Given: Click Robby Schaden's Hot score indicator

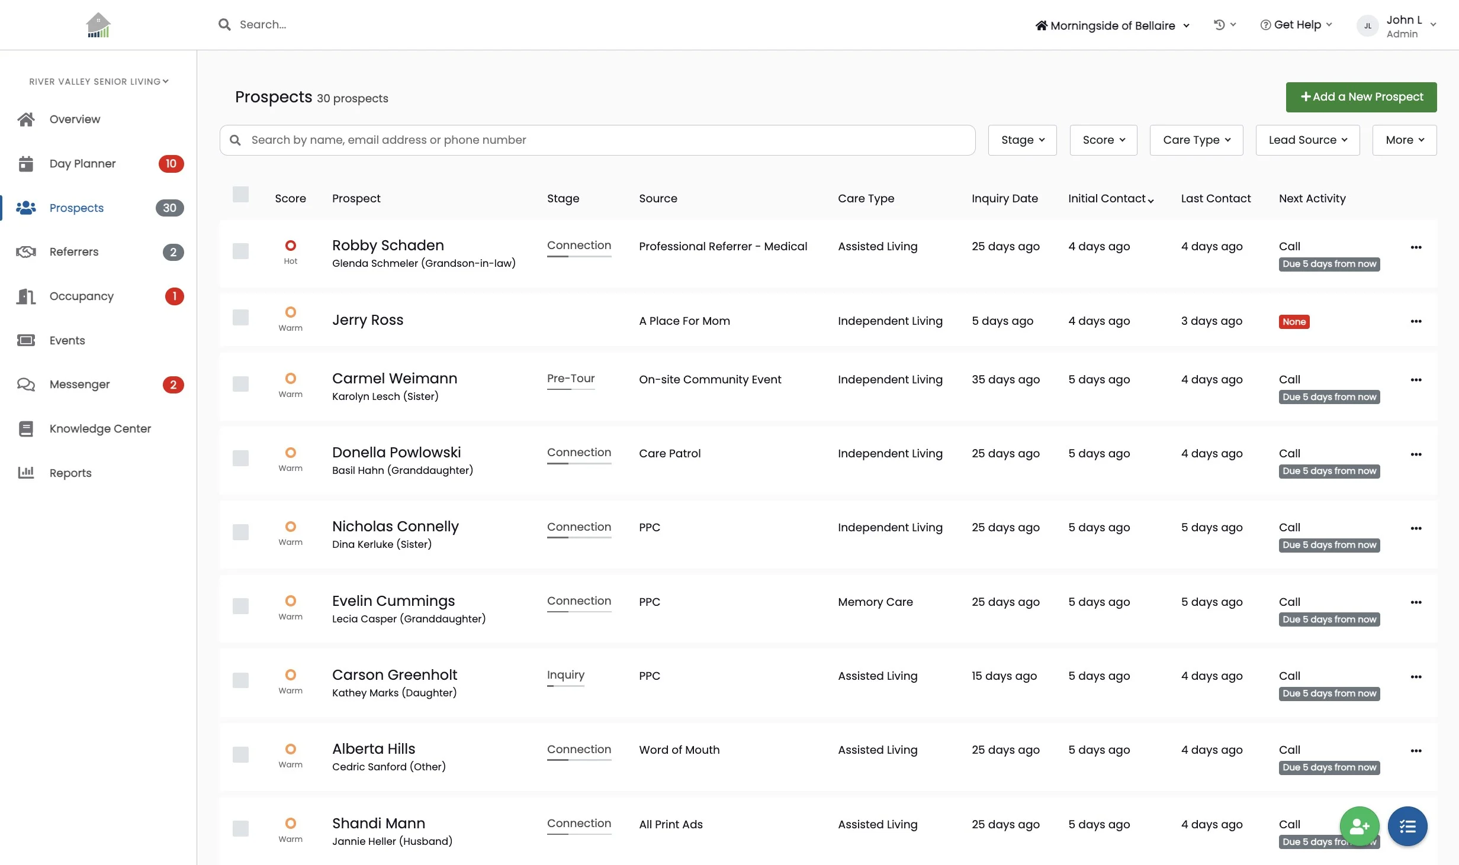Looking at the screenshot, I should (291, 251).
